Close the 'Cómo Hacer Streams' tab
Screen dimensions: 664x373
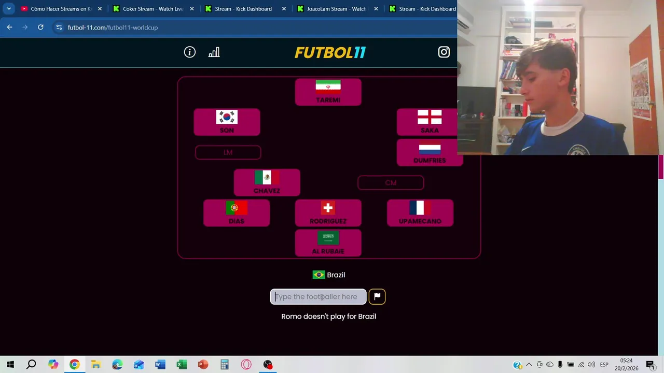click(x=100, y=9)
